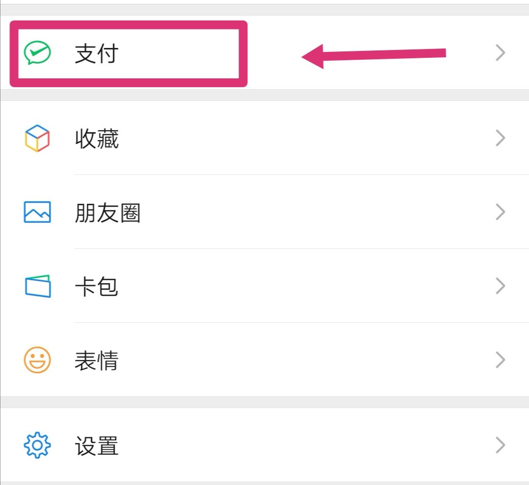The image size is (529, 485).
Task: Tap the colorful cube Favorites icon
Action: pos(37,139)
